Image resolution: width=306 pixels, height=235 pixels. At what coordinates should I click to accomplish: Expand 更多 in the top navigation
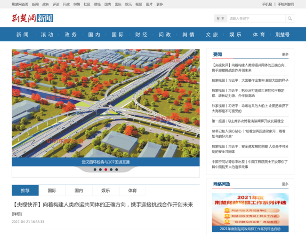(160, 4)
